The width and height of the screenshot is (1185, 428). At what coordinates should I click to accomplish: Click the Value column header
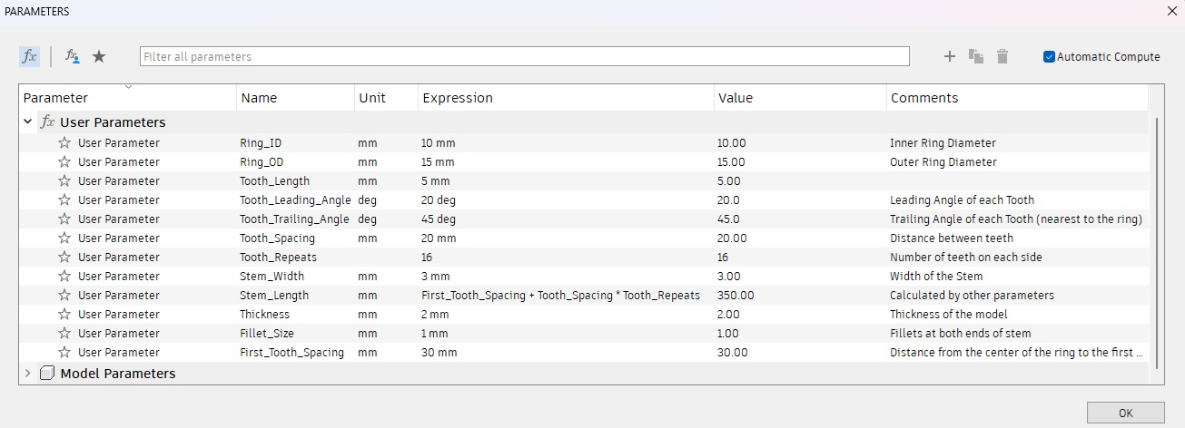tap(800, 98)
